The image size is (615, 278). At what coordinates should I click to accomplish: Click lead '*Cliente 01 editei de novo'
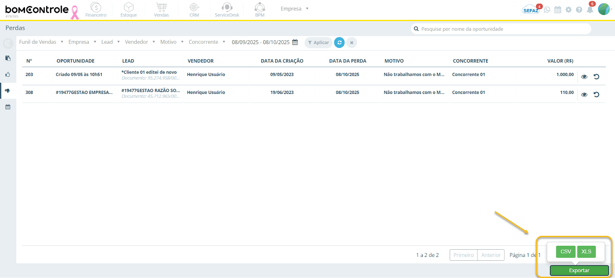[x=149, y=72]
